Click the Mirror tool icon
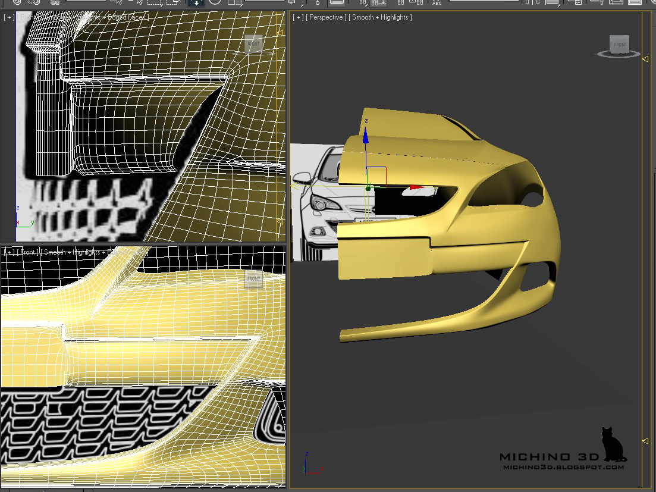 (532, 2)
